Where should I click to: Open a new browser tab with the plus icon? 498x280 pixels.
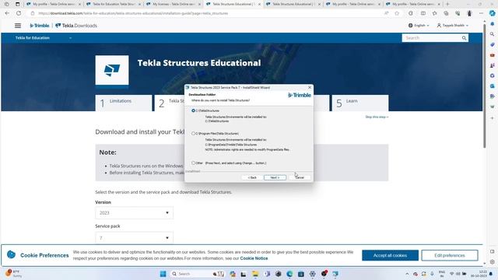[x=447, y=4]
